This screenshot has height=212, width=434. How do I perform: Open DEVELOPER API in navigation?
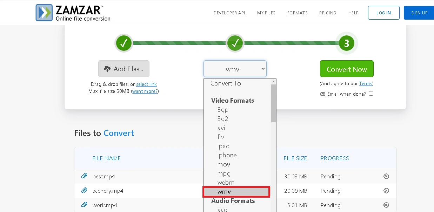pos(229,13)
